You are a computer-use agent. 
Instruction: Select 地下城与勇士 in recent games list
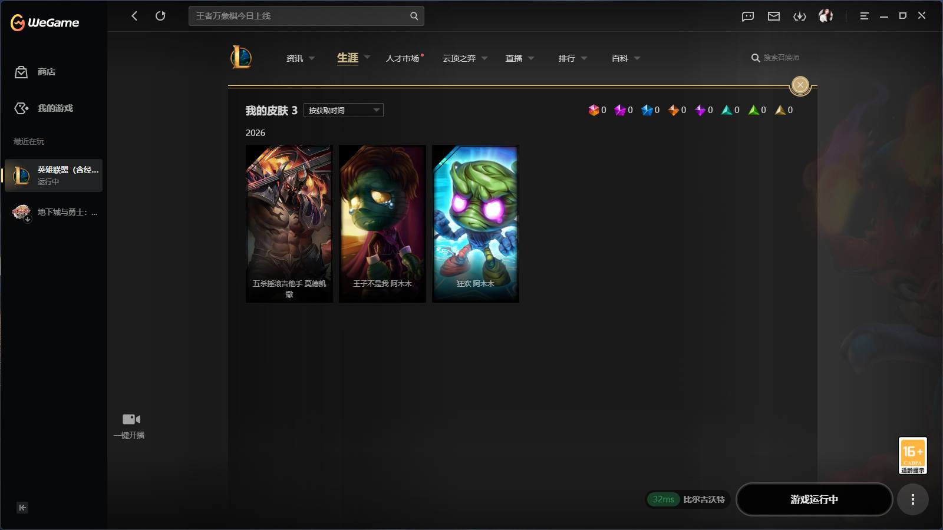tap(54, 212)
